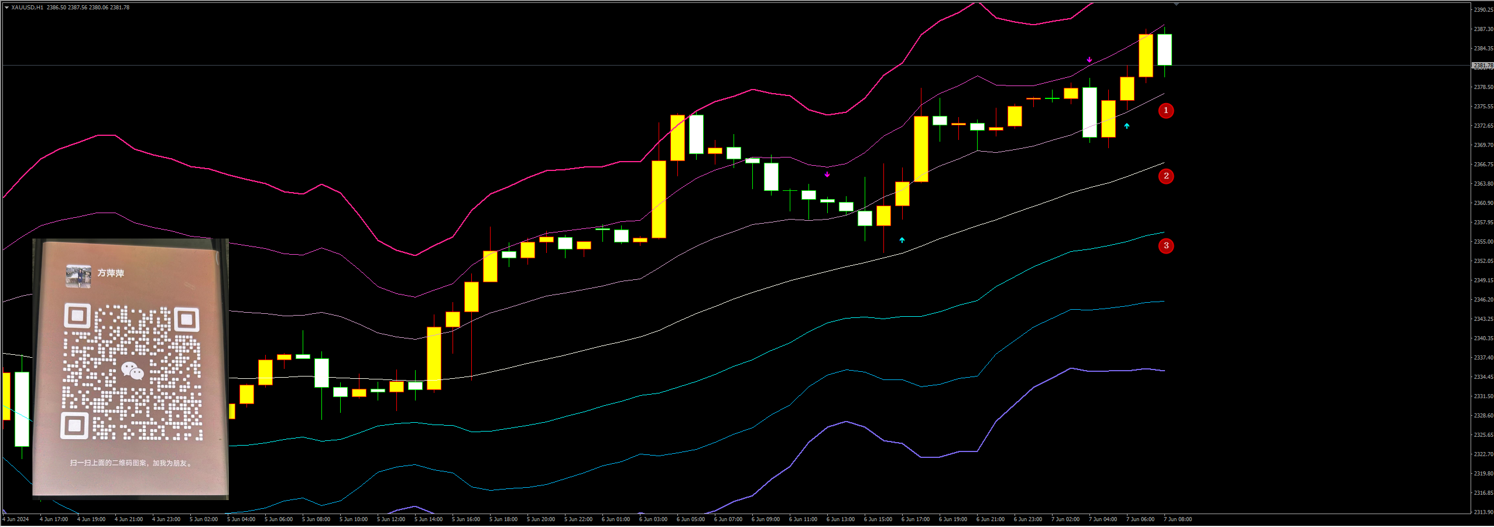
Task: Click the 6 Jun 09:00 time label
Action: click(x=766, y=519)
